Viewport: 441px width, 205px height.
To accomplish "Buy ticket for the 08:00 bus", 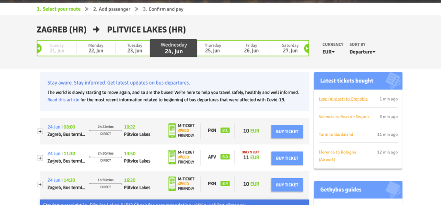I will point(287,131).
